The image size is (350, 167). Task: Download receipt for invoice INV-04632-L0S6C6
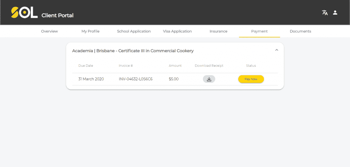pos(209,79)
